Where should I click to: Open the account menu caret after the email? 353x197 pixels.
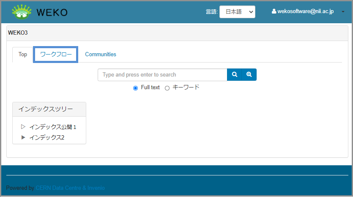tap(342, 12)
